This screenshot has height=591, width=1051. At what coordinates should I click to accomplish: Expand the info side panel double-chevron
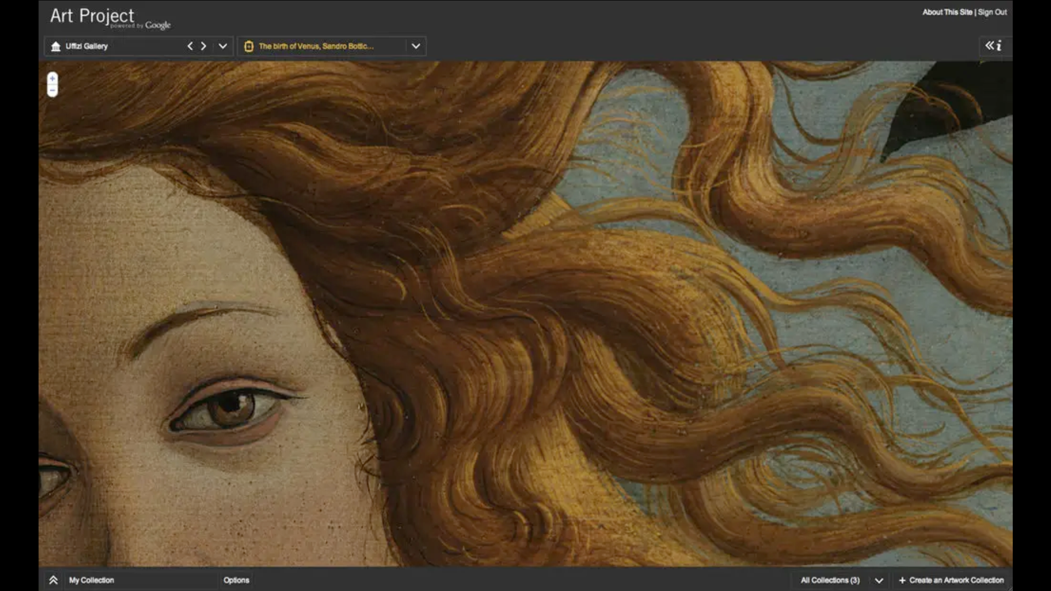(x=990, y=45)
